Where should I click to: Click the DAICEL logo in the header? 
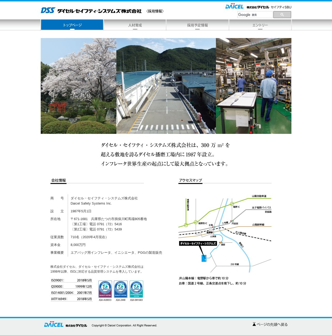[x=234, y=6]
